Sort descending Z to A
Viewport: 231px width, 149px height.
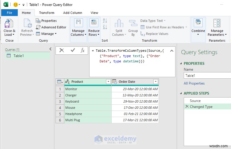(x=105, y=27)
